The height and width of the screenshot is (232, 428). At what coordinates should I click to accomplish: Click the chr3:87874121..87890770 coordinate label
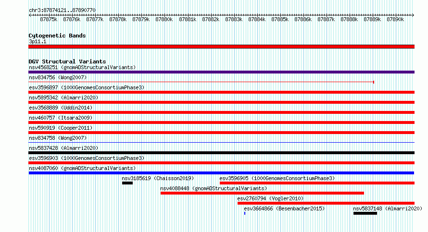62,11
